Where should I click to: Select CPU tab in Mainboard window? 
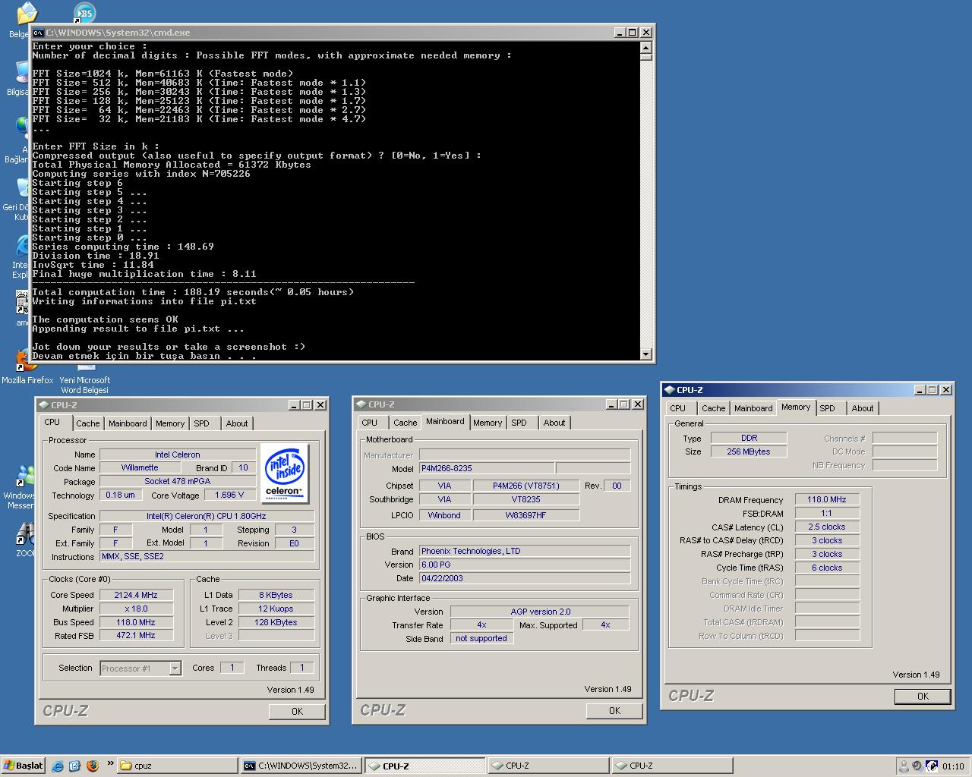click(x=370, y=423)
